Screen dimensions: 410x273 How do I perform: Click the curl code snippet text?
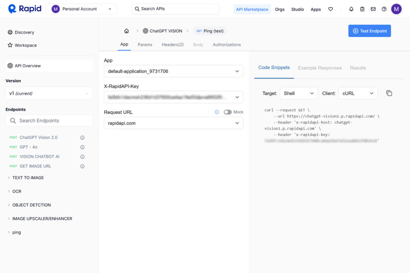pyautogui.click(x=322, y=125)
